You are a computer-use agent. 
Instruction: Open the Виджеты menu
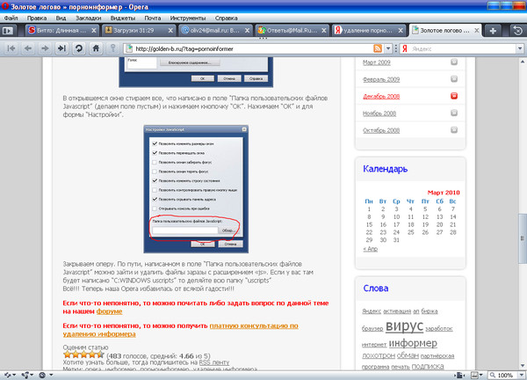[123, 18]
